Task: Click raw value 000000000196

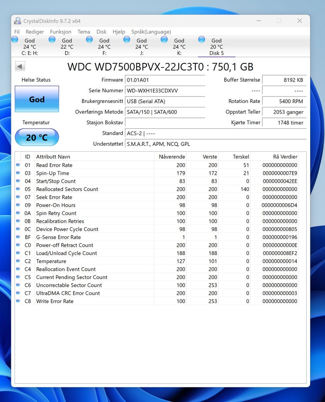Action: pos(280,237)
